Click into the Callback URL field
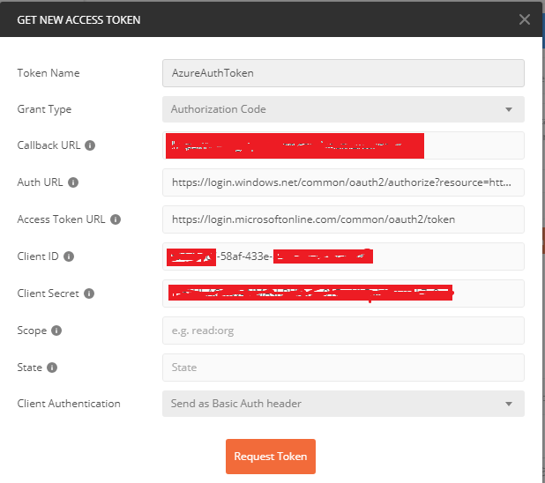The image size is (545, 483). (342, 145)
